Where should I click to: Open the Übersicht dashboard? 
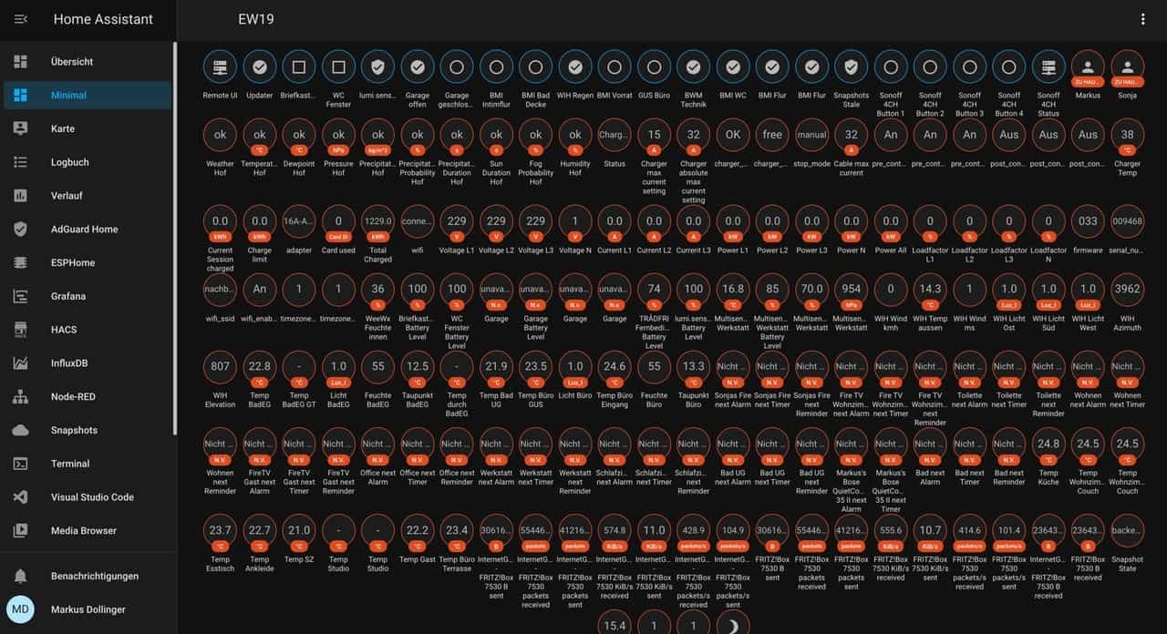(72, 62)
